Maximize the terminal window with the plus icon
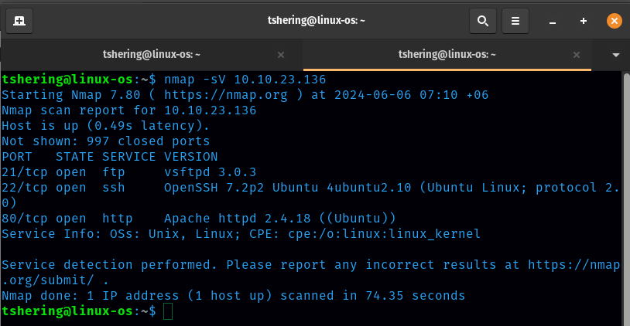This screenshot has height=326, width=630. [584, 21]
